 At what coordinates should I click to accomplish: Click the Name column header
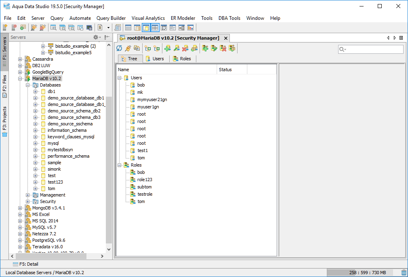(166, 70)
